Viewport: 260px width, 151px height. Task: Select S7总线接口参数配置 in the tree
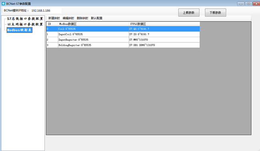pos(25,19)
